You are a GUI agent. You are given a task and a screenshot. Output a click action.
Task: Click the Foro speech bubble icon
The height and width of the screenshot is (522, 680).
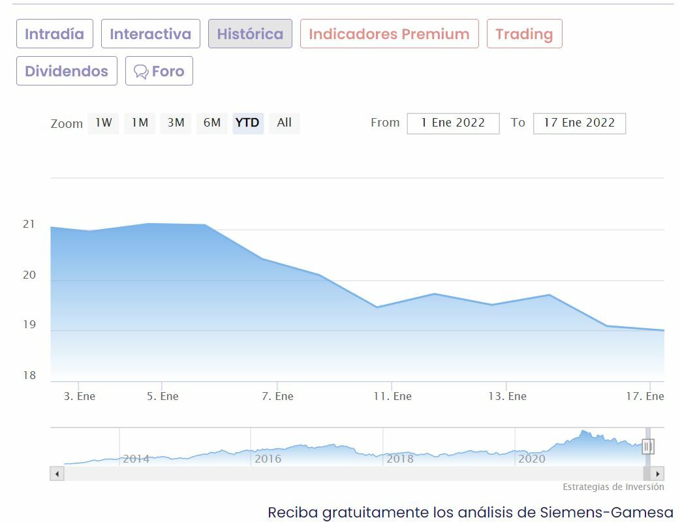[x=141, y=72]
